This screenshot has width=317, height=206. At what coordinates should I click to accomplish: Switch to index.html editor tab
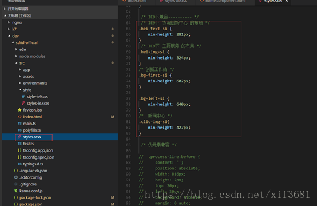[137, 1]
